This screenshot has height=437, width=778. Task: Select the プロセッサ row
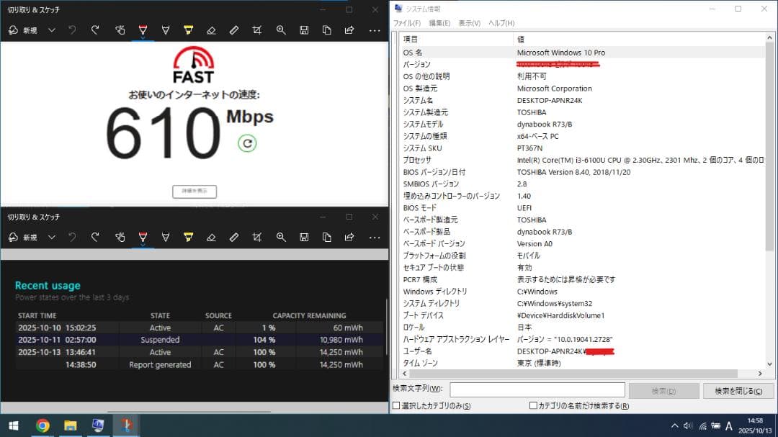tap(582, 161)
